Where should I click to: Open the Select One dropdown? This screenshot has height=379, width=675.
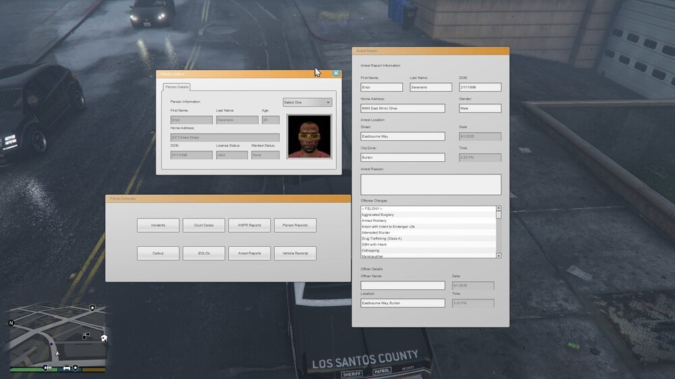pos(307,103)
